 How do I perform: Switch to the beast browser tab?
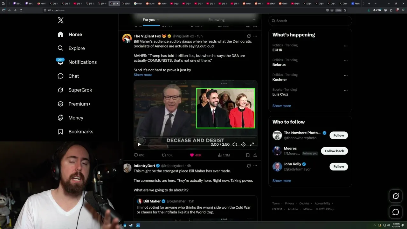[138, 3]
